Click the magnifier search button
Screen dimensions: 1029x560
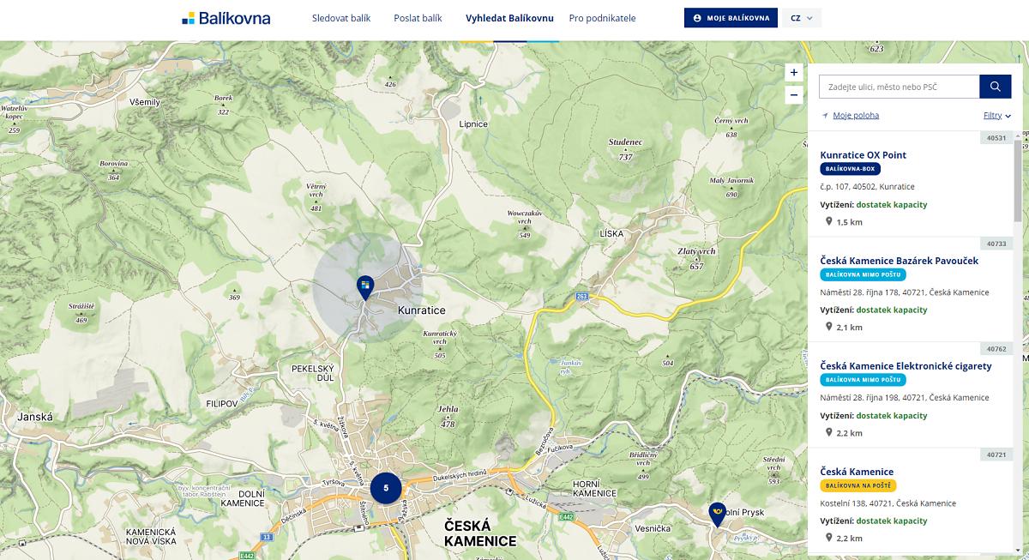coord(996,87)
